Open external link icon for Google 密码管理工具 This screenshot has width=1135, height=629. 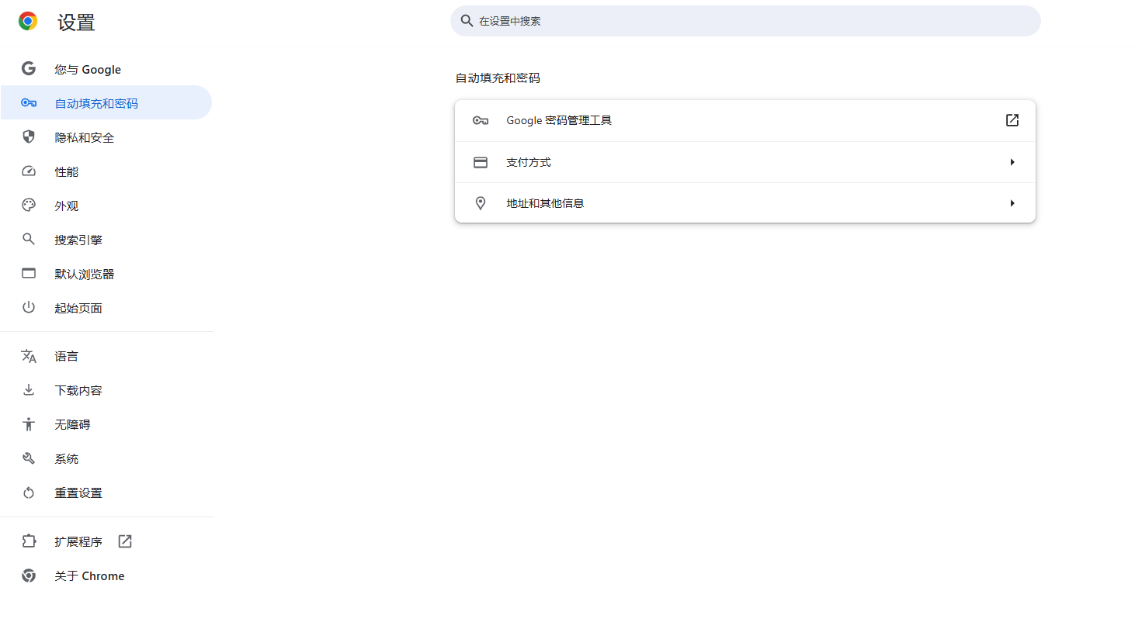coord(1012,120)
